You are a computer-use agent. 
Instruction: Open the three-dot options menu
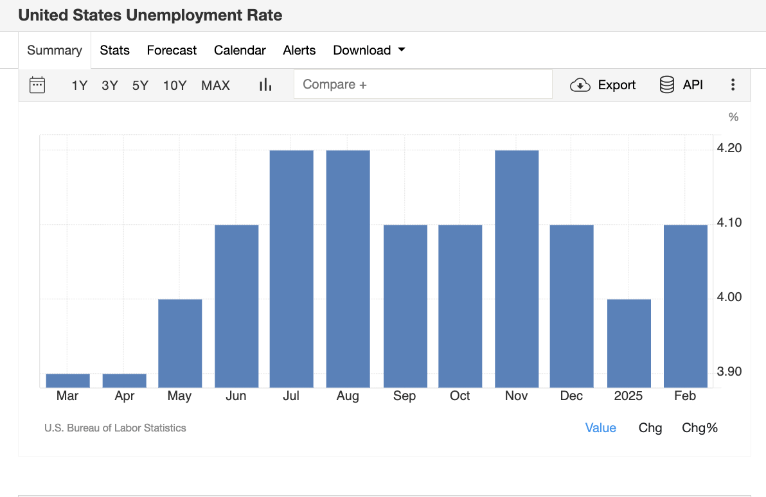[733, 84]
